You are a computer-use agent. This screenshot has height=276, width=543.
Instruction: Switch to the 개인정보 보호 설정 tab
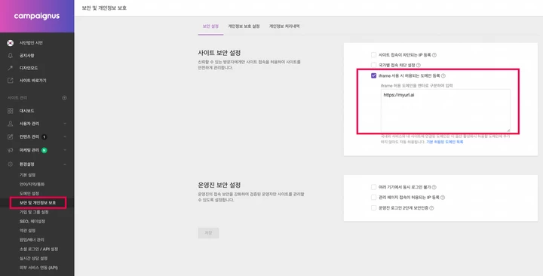(x=244, y=26)
